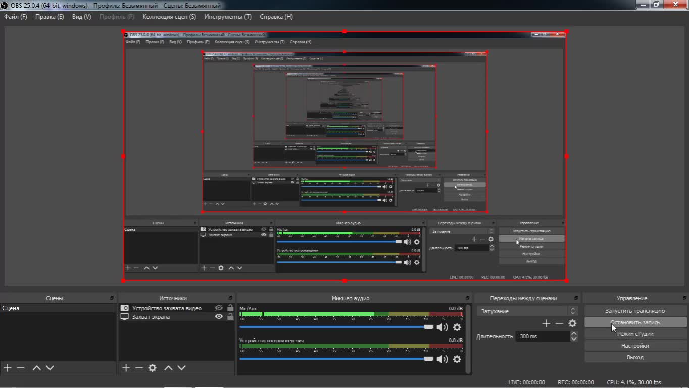Undock the Сцены panel
689x388 pixels.
point(112,298)
